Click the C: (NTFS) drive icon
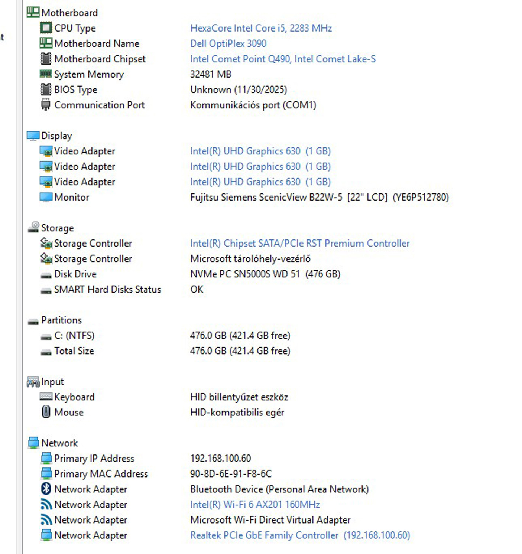522x554 pixels. pos(46,337)
